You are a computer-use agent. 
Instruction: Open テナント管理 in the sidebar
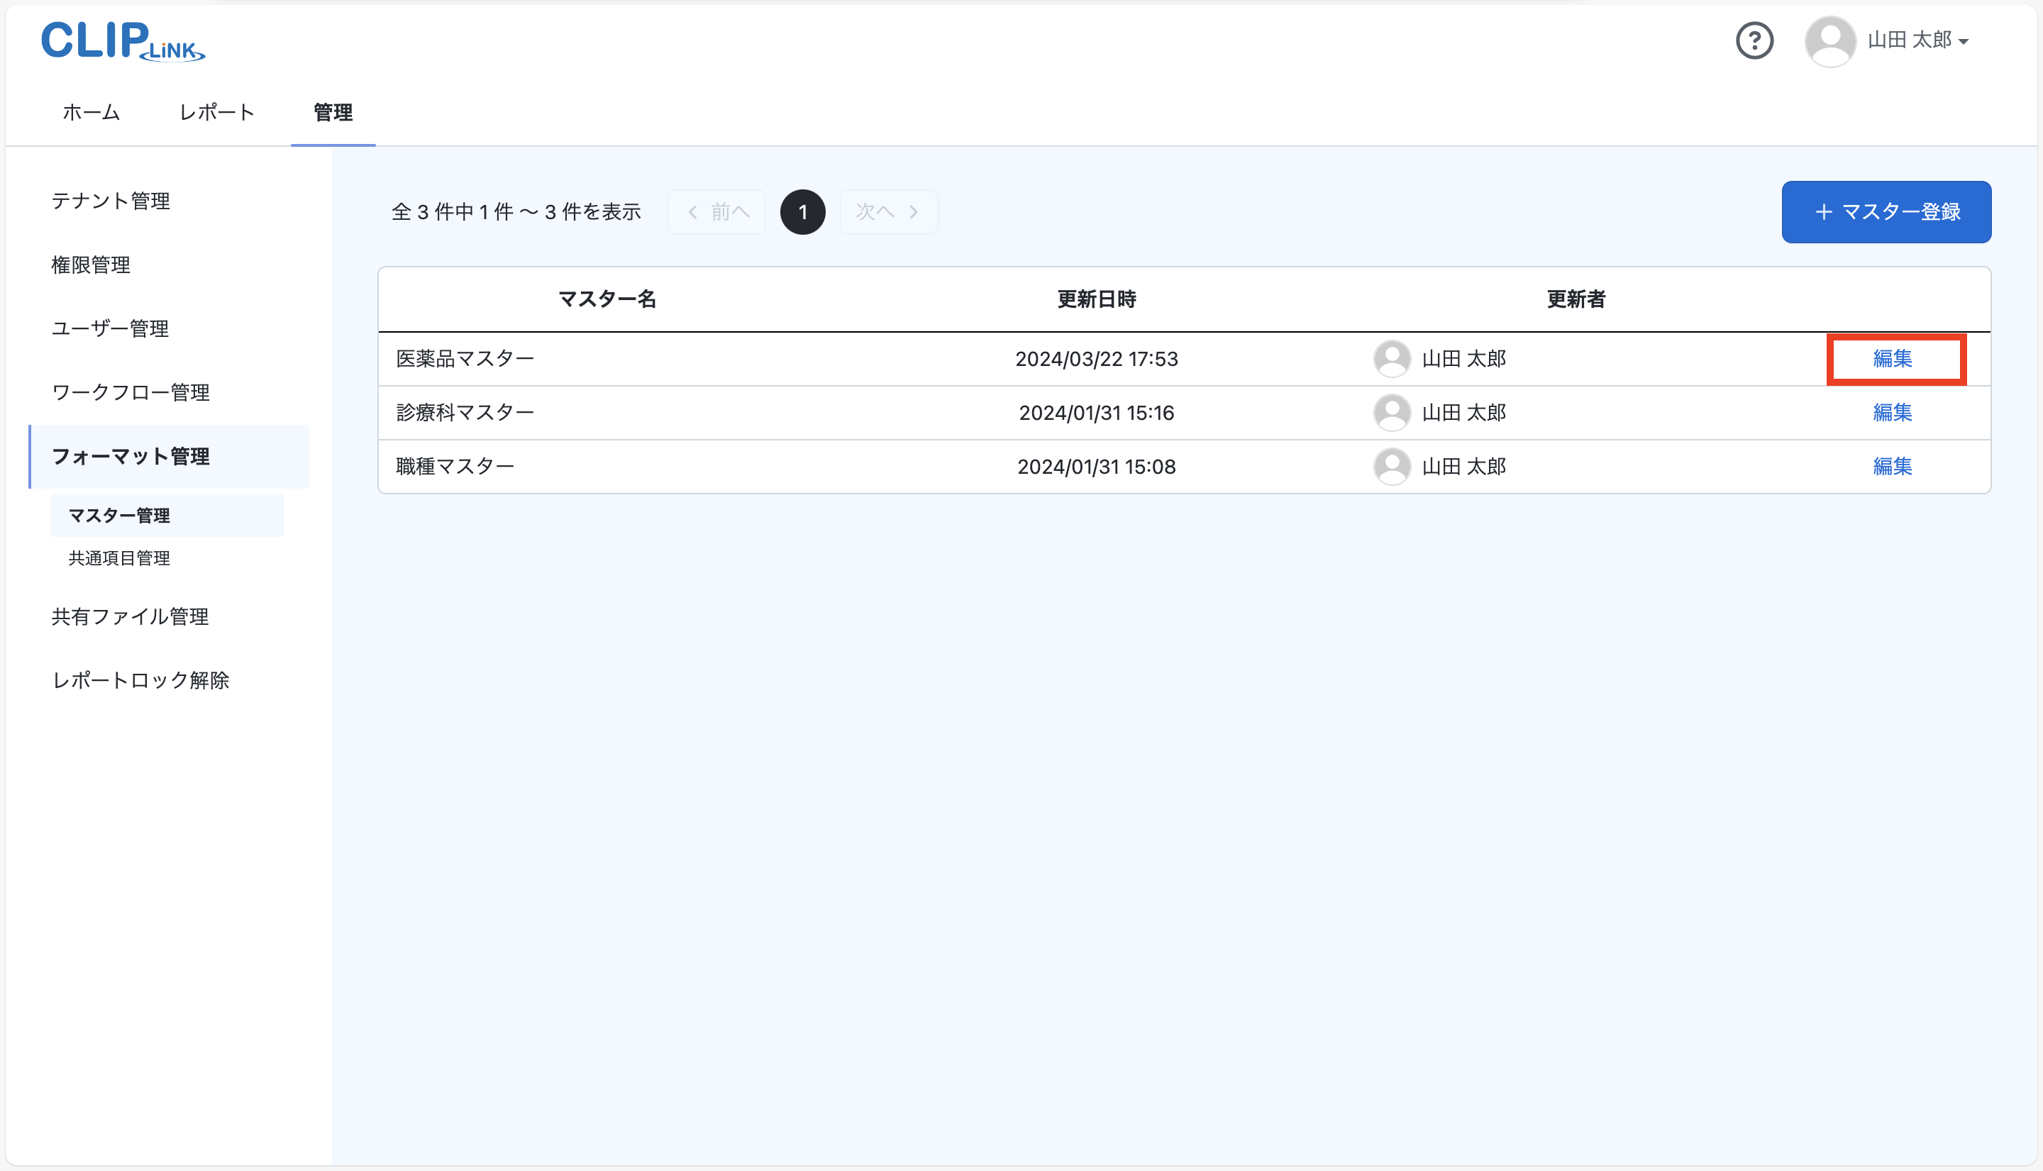tap(110, 201)
